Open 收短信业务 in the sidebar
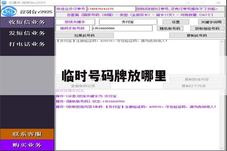Viewport: 227px width, 151px height. tap(27, 22)
